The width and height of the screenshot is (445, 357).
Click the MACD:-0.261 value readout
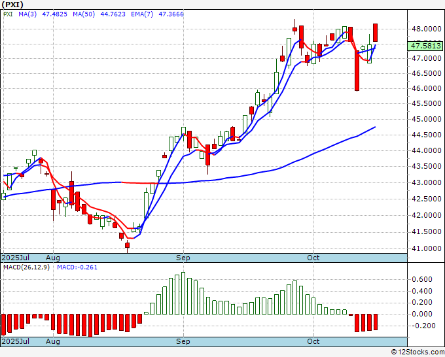pos(77,267)
